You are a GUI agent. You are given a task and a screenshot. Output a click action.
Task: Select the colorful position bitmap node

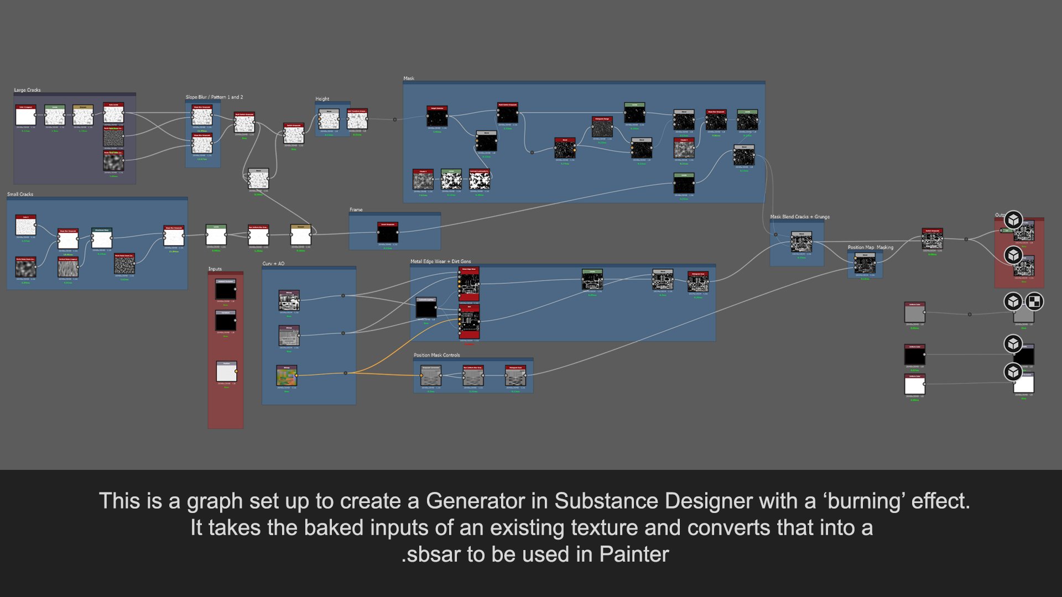pos(287,376)
